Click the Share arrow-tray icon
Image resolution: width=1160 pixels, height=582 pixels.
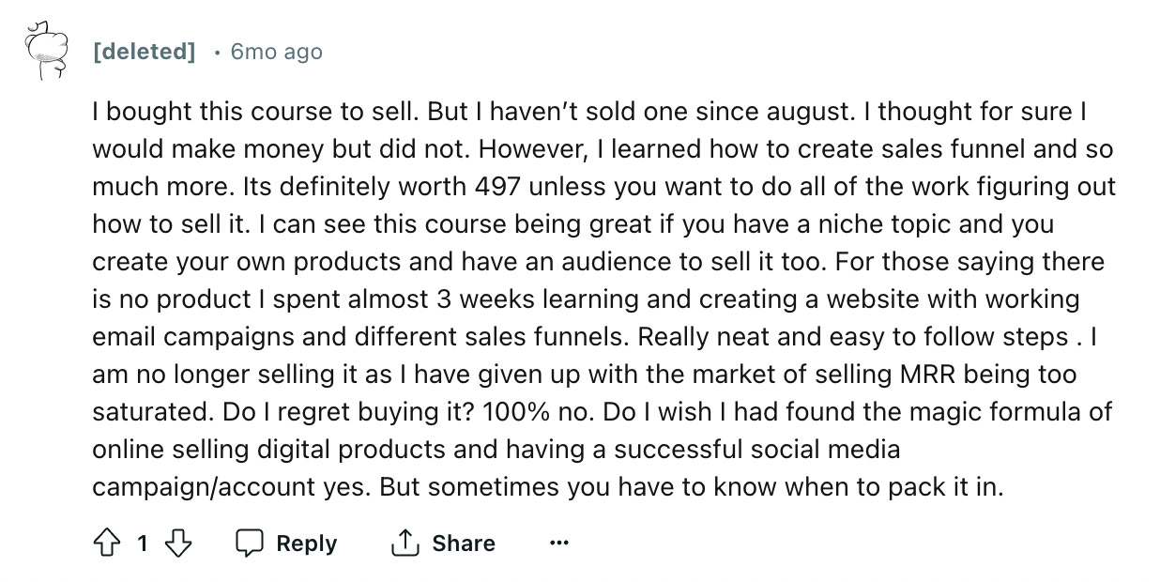click(404, 543)
